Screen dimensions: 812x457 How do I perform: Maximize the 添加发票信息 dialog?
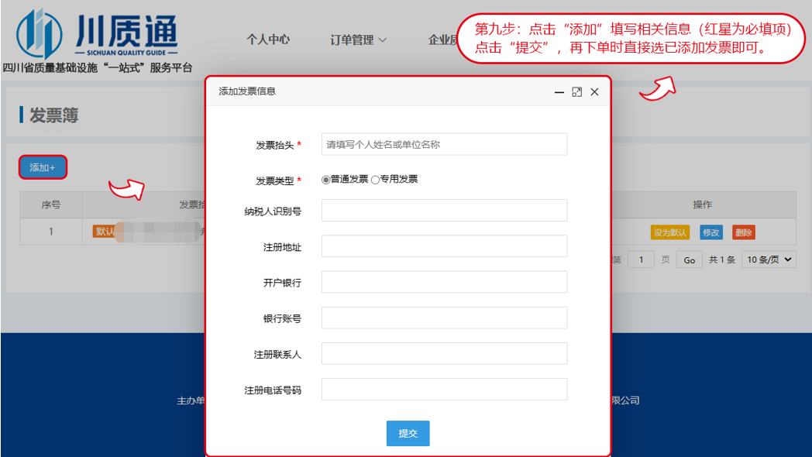pos(576,92)
